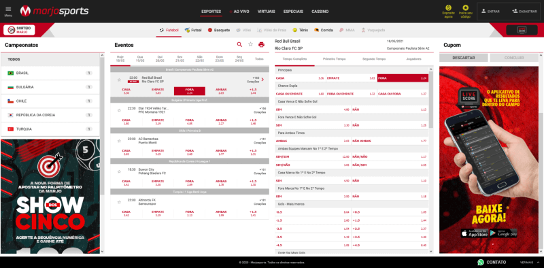Click the DESCARTAR button in Cupom
Viewport: 544px width, 268px height.
point(464,58)
